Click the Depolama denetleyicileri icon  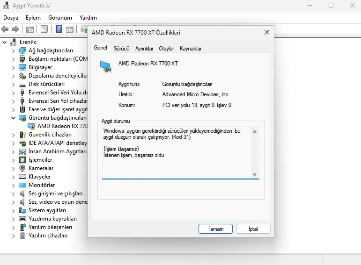(x=22, y=76)
